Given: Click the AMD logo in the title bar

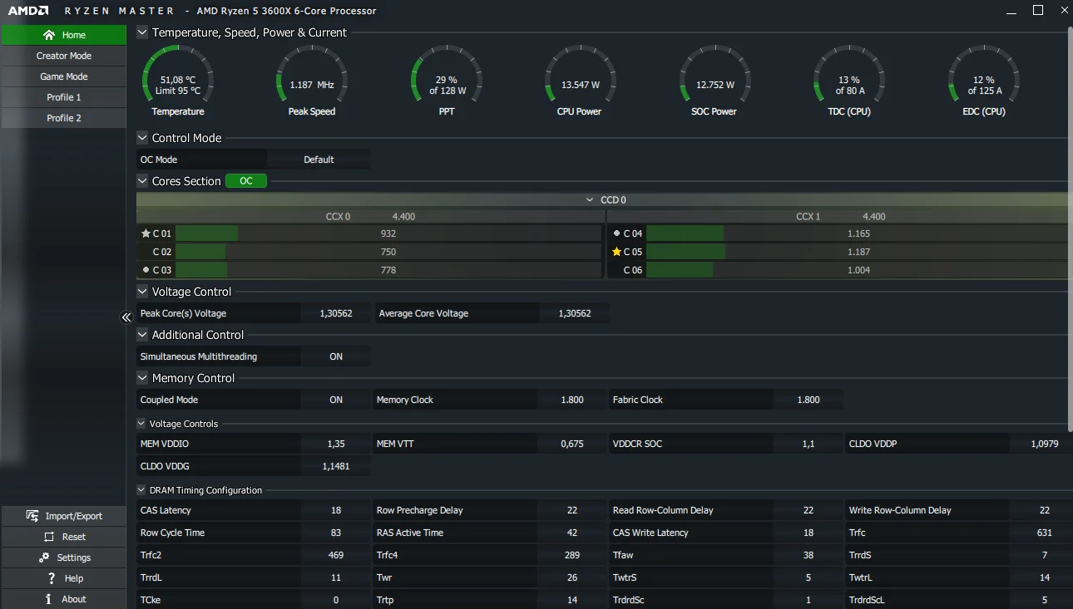Looking at the screenshot, I should tap(28, 11).
